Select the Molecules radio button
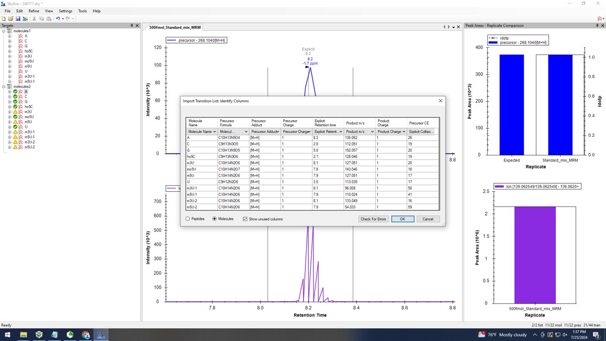Viewport: 606px width, 341px height. coord(214,219)
